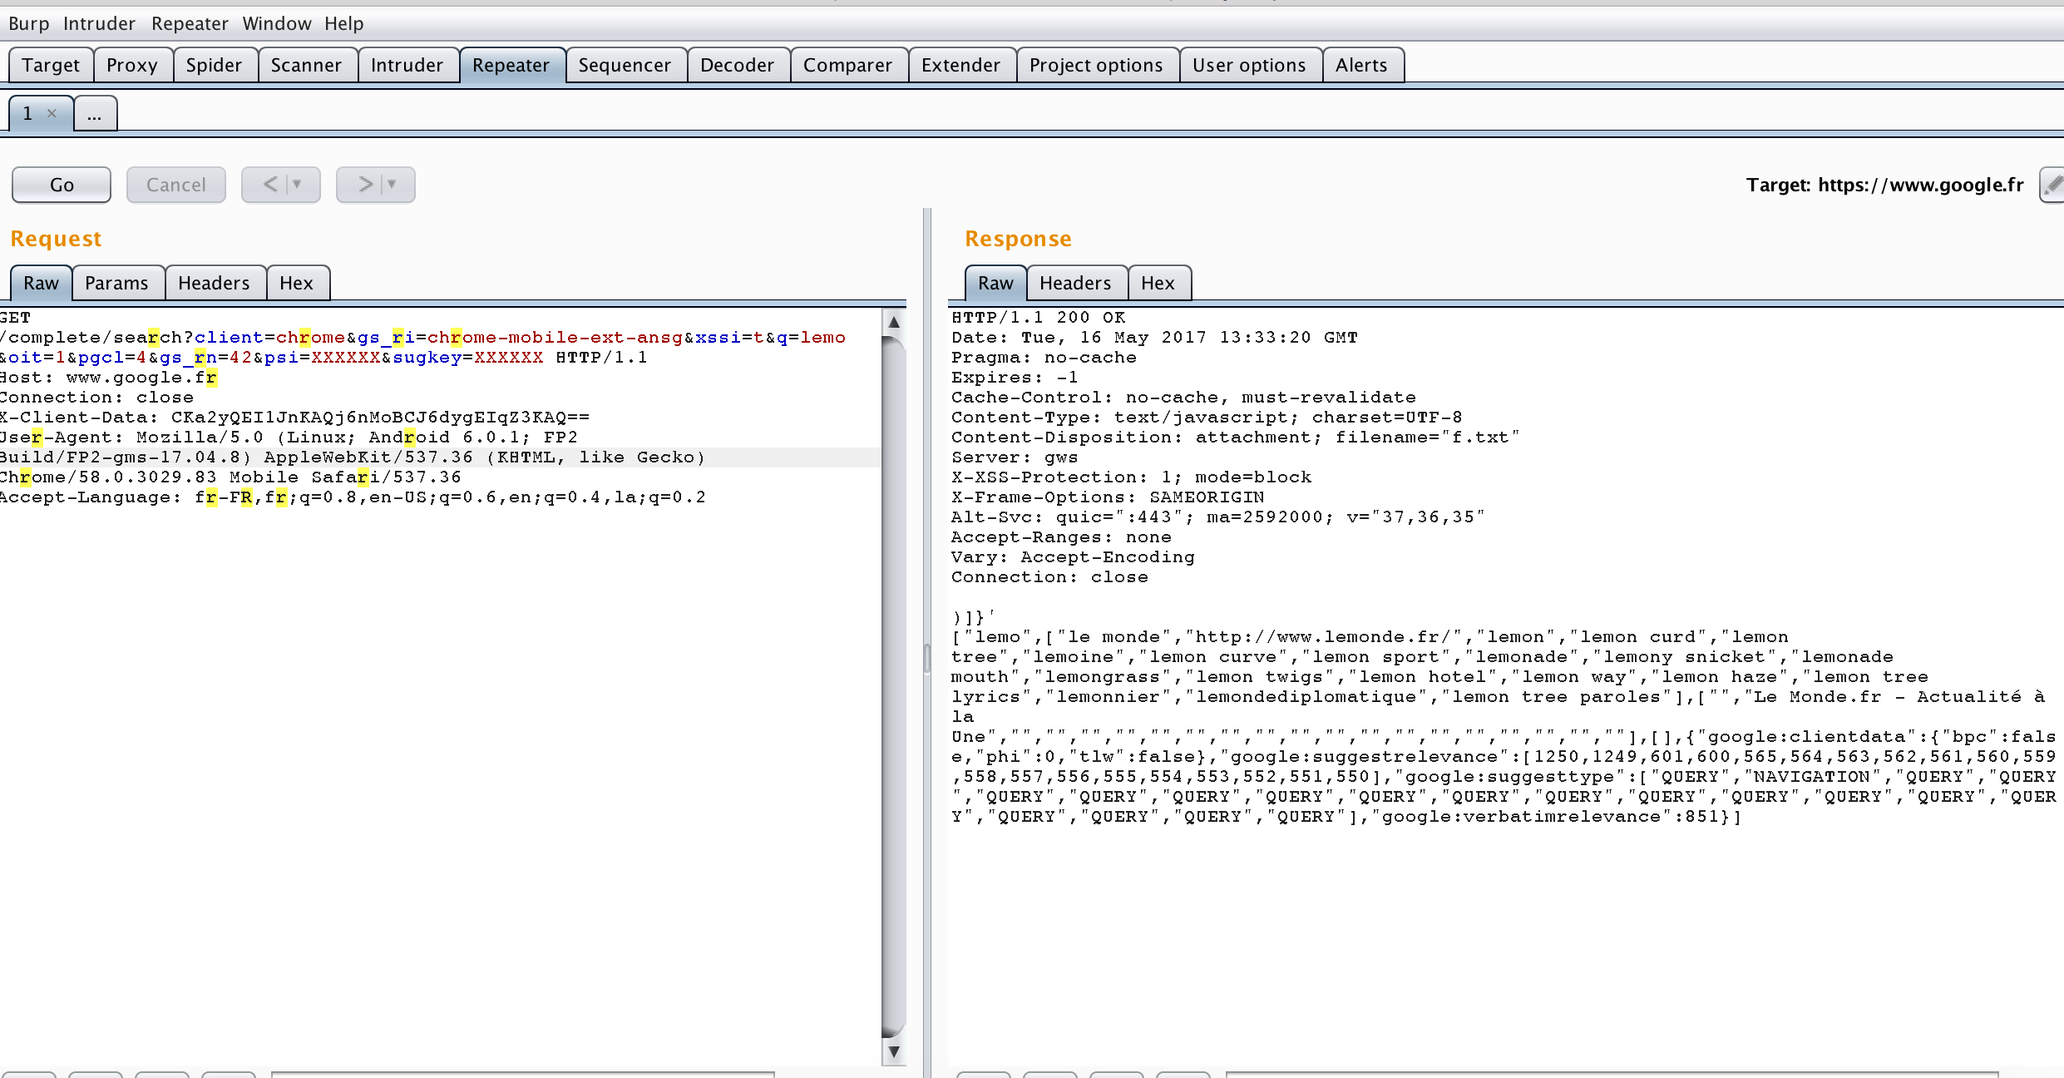Screen dimensions: 2064x1078
Task: Switch to the Comparer tab
Action: point(847,65)
